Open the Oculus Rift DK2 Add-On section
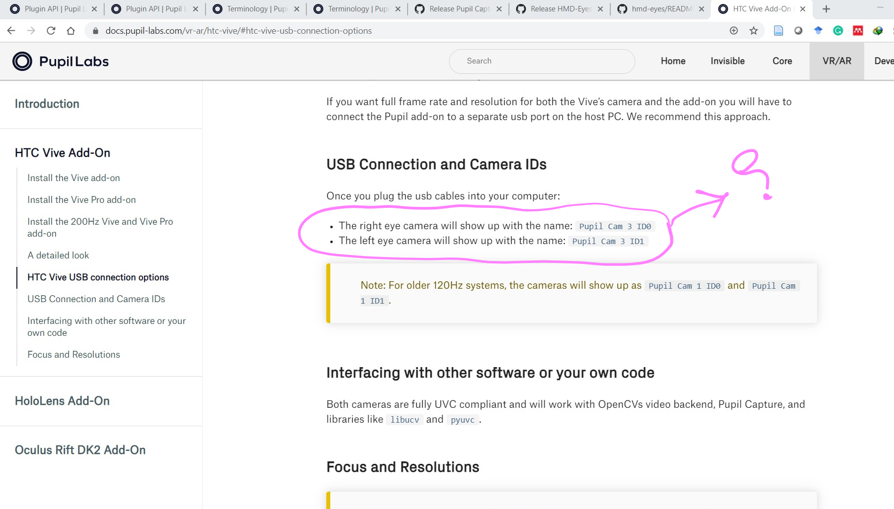 tap(80, 450)
